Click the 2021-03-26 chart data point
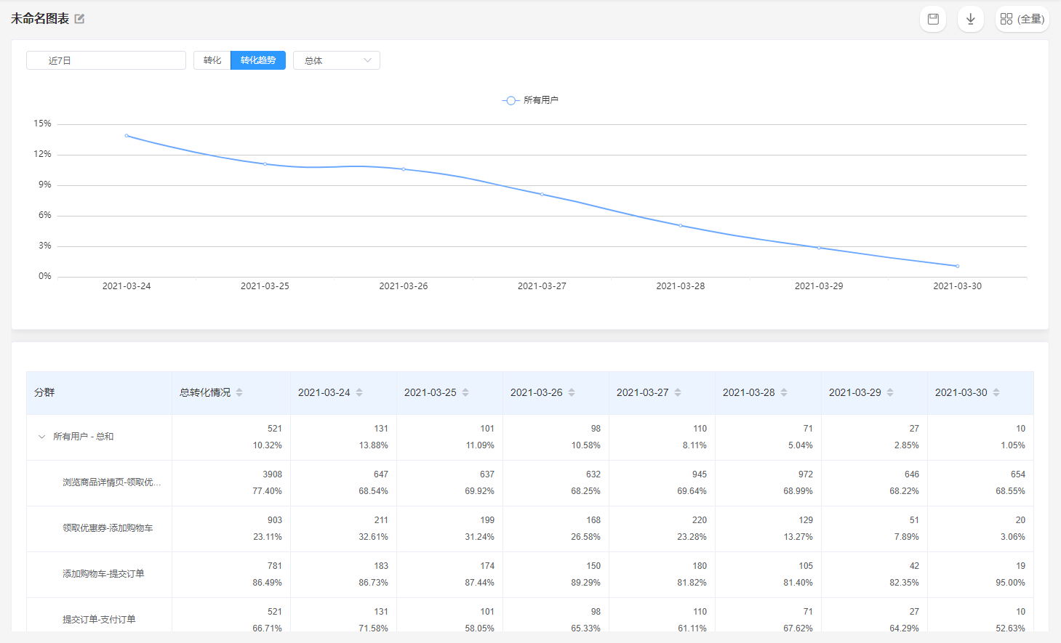Image resolution: width=1061 pixels, height=643 pixels. point(404,169)
